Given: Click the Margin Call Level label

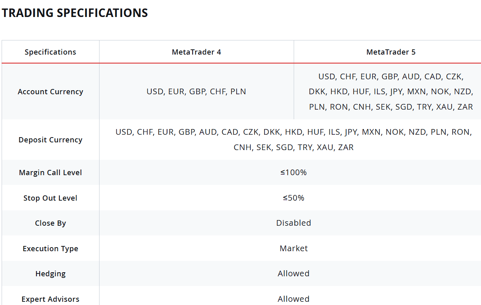Looking at the screenshot, I should [50, 172].
